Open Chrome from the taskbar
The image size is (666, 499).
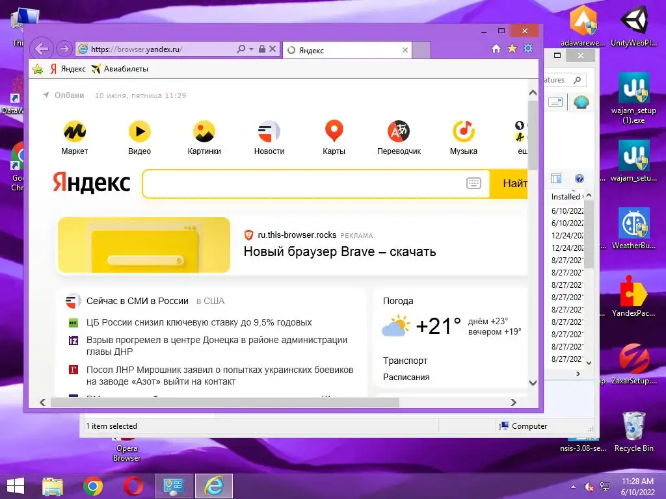[93, 486]
